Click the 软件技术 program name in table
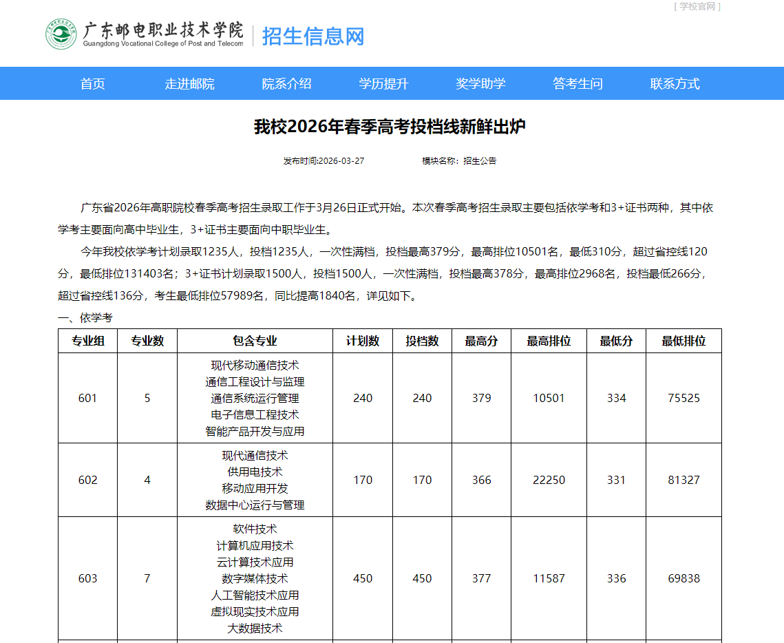Image resolution: width=784 pixels, height=643 pixels. [x=255, y=529]
